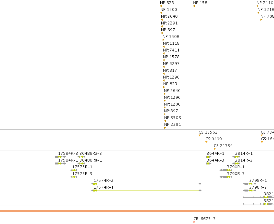Click the left-pointing NP:823 marker
Viewport: 274px width, 224px height.
pos(161,6)
